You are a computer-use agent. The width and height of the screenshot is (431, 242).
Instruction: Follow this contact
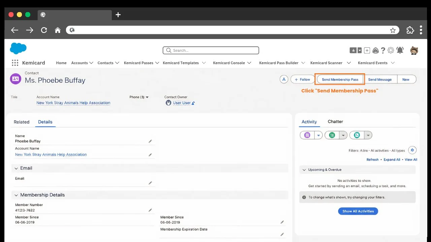pyautogui.click(x=302, y=79)
